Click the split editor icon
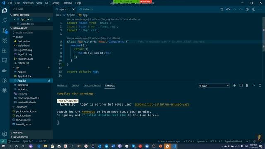 point(253,9)
